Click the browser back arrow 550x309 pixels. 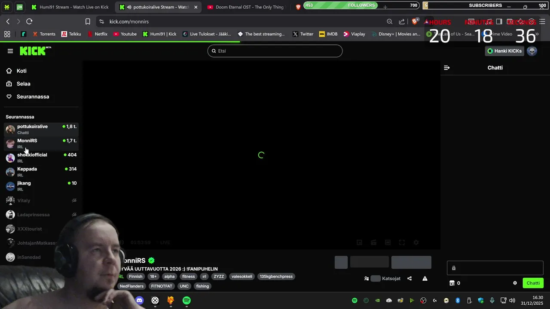pos(8,21)
